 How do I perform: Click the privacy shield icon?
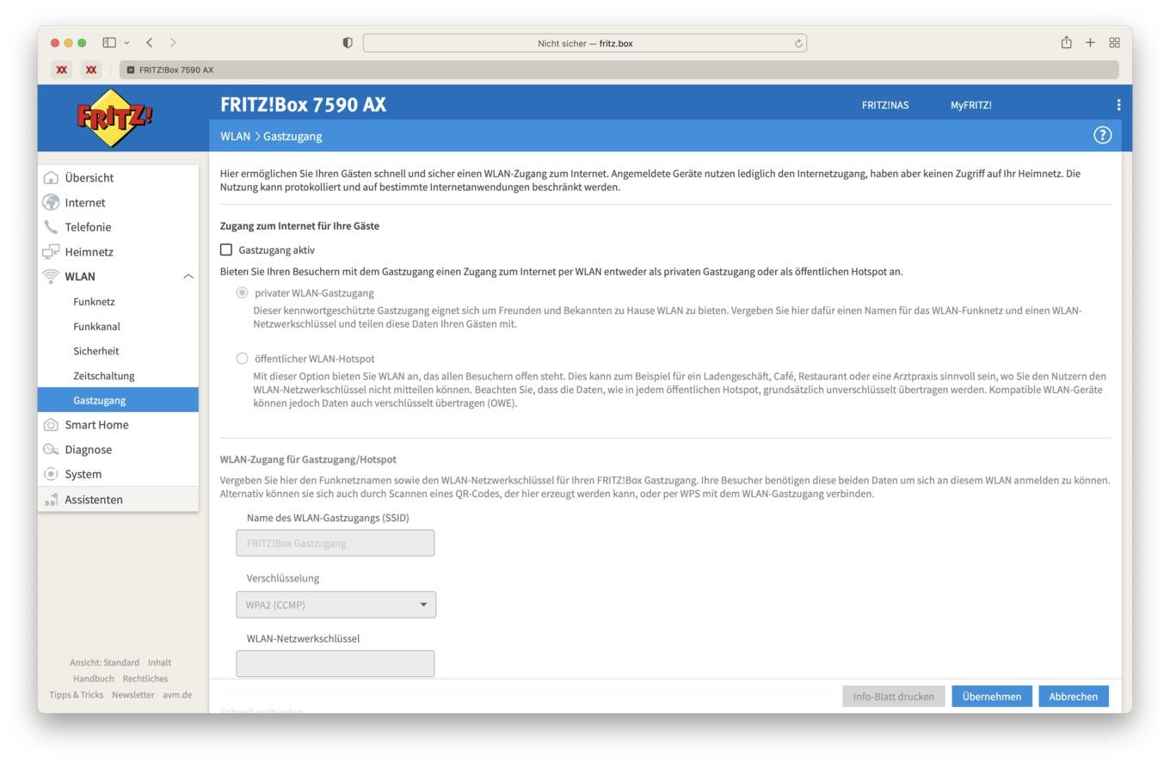(348, 43)
